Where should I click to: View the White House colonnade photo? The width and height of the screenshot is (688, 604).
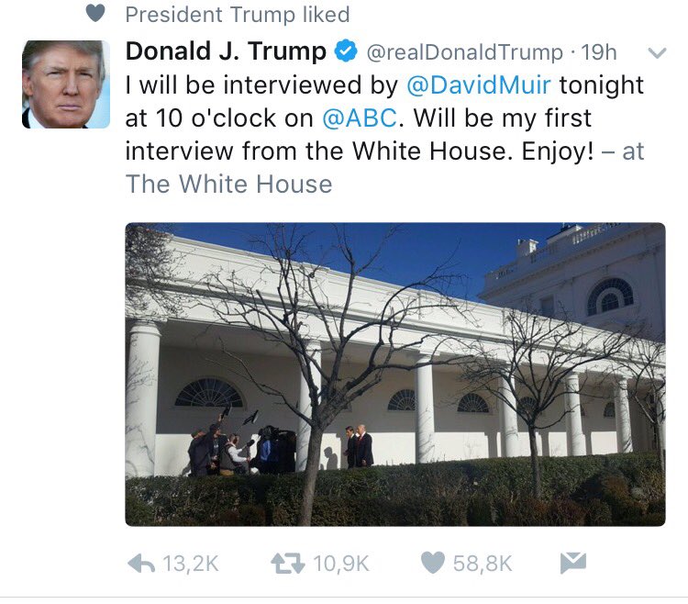[394, 375]
